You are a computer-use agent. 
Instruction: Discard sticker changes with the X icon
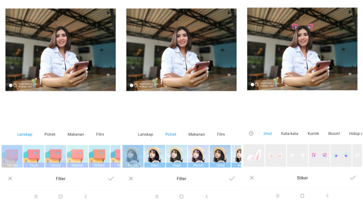click(252, 177)
